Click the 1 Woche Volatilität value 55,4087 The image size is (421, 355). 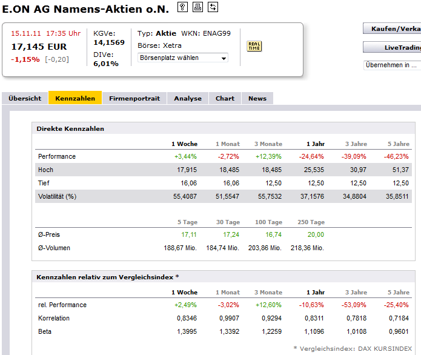[185, 196]
